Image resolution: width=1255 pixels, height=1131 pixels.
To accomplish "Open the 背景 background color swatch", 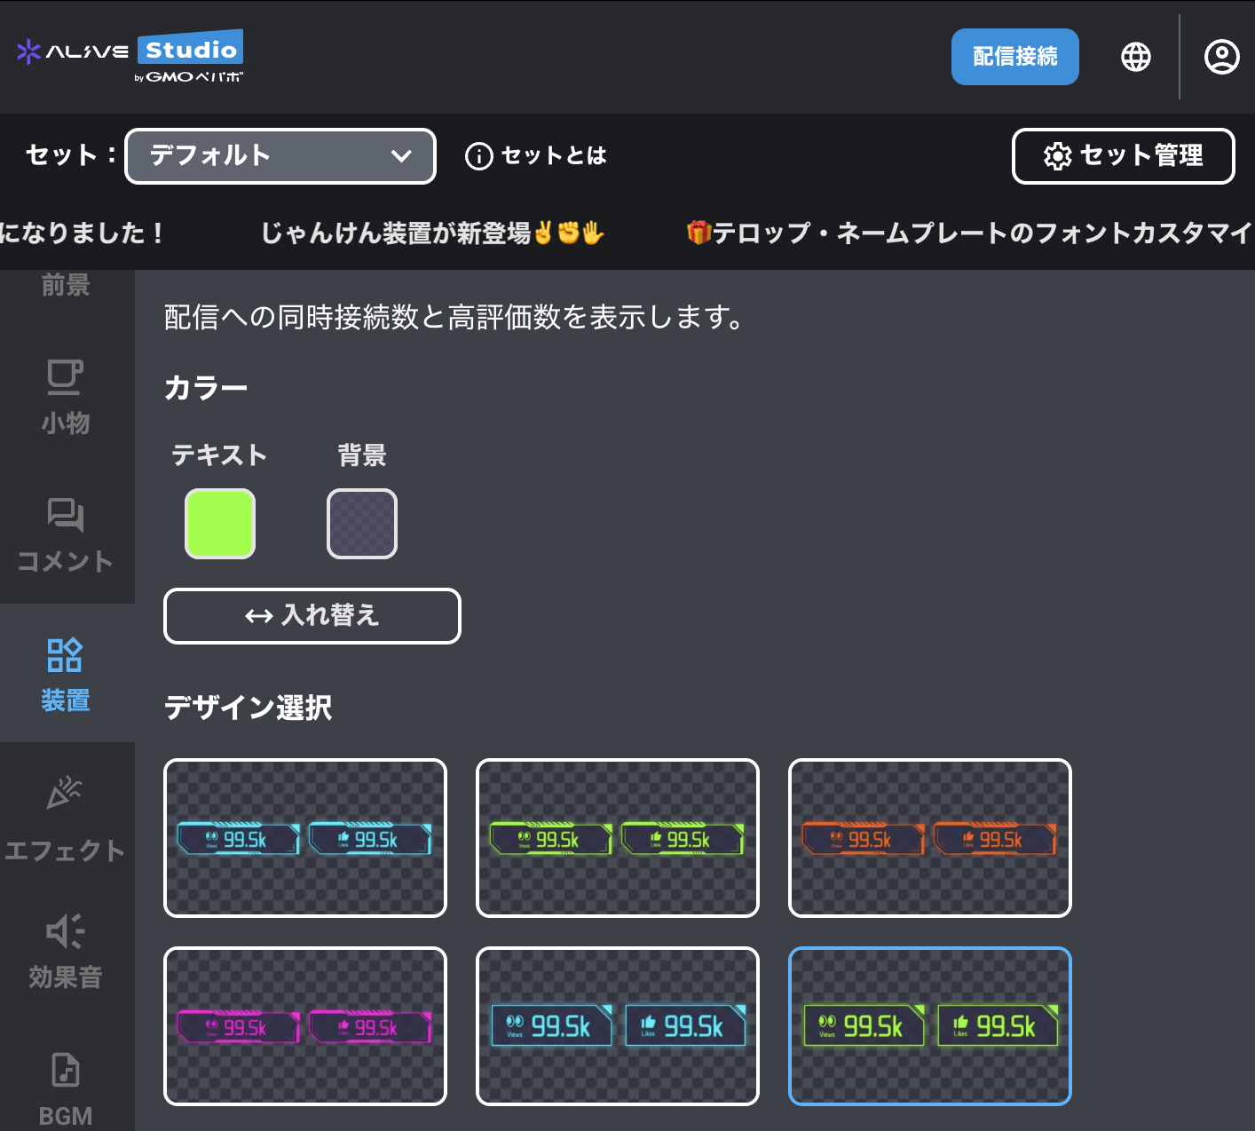I will tap(362, 524).
